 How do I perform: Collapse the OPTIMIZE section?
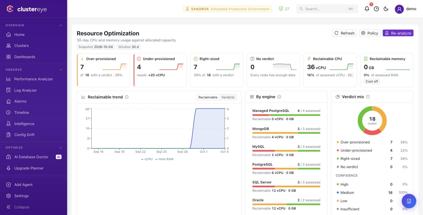click(61, 148)
